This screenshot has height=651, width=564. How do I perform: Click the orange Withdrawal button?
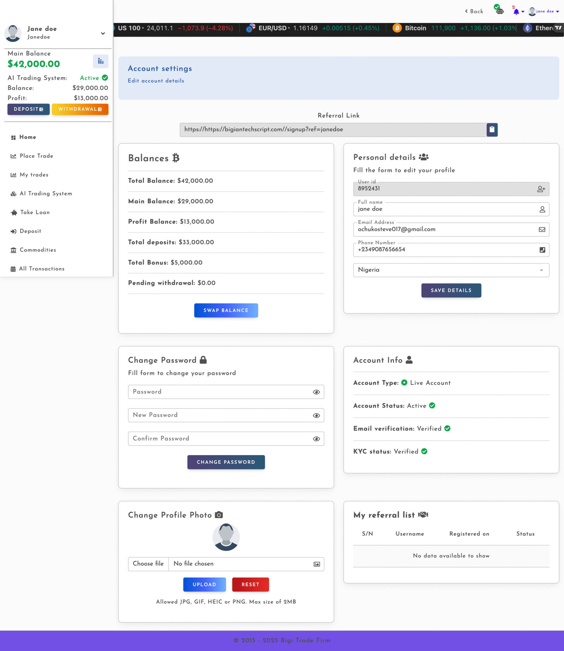click(80, 109)
